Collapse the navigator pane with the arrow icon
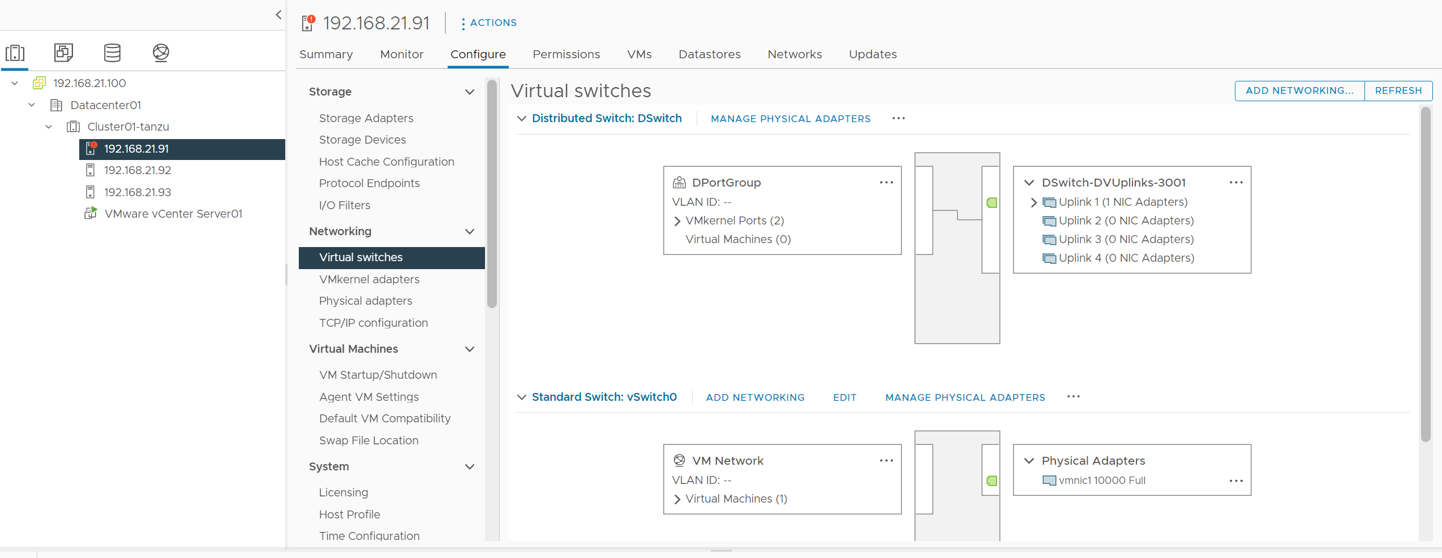 [278, 15]
